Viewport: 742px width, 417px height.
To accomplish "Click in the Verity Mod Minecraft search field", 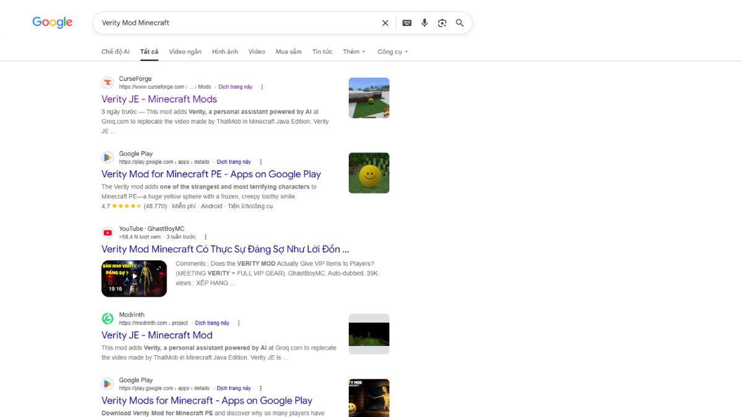I will point(238,23).
